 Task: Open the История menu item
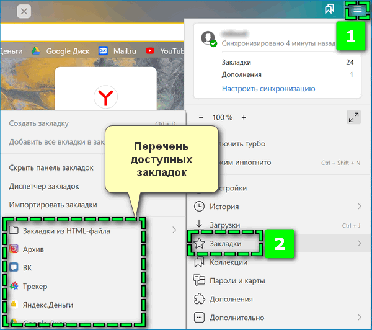(278, 207)
